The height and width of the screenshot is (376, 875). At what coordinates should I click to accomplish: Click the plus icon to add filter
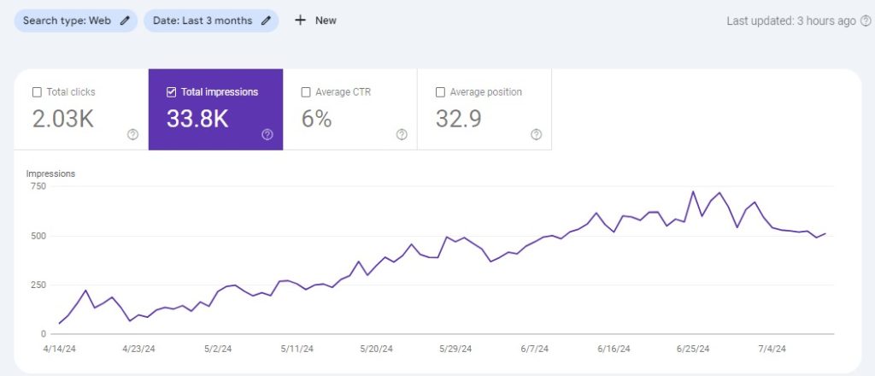300,21
